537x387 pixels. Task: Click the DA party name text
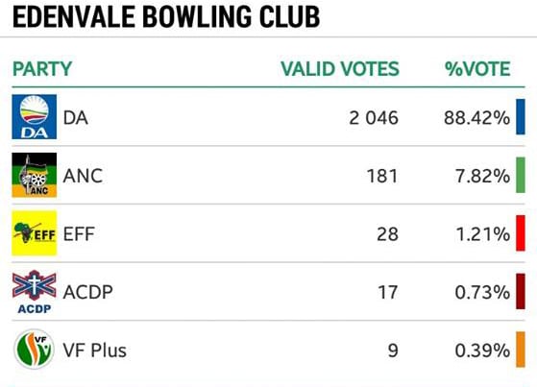point(76,118)
